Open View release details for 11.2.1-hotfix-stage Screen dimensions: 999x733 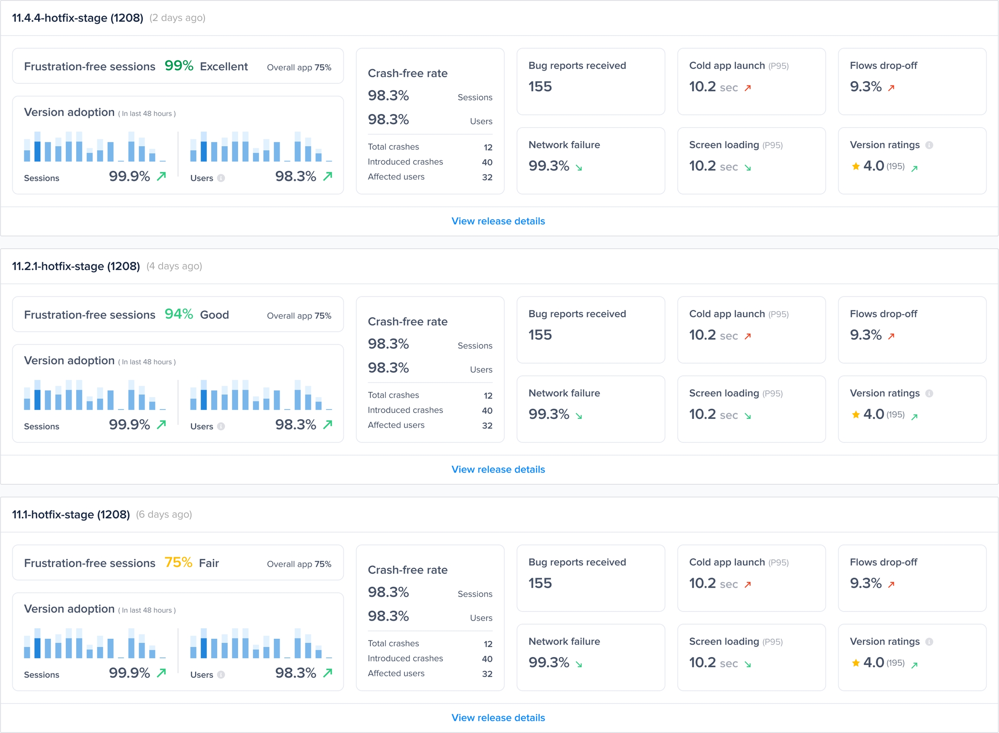pos(498,470)
